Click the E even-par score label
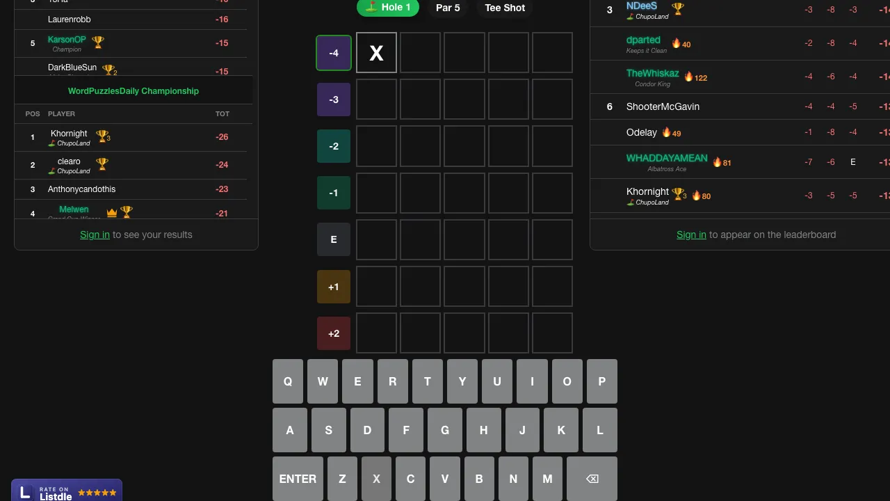890x501 pixels. 334,239
